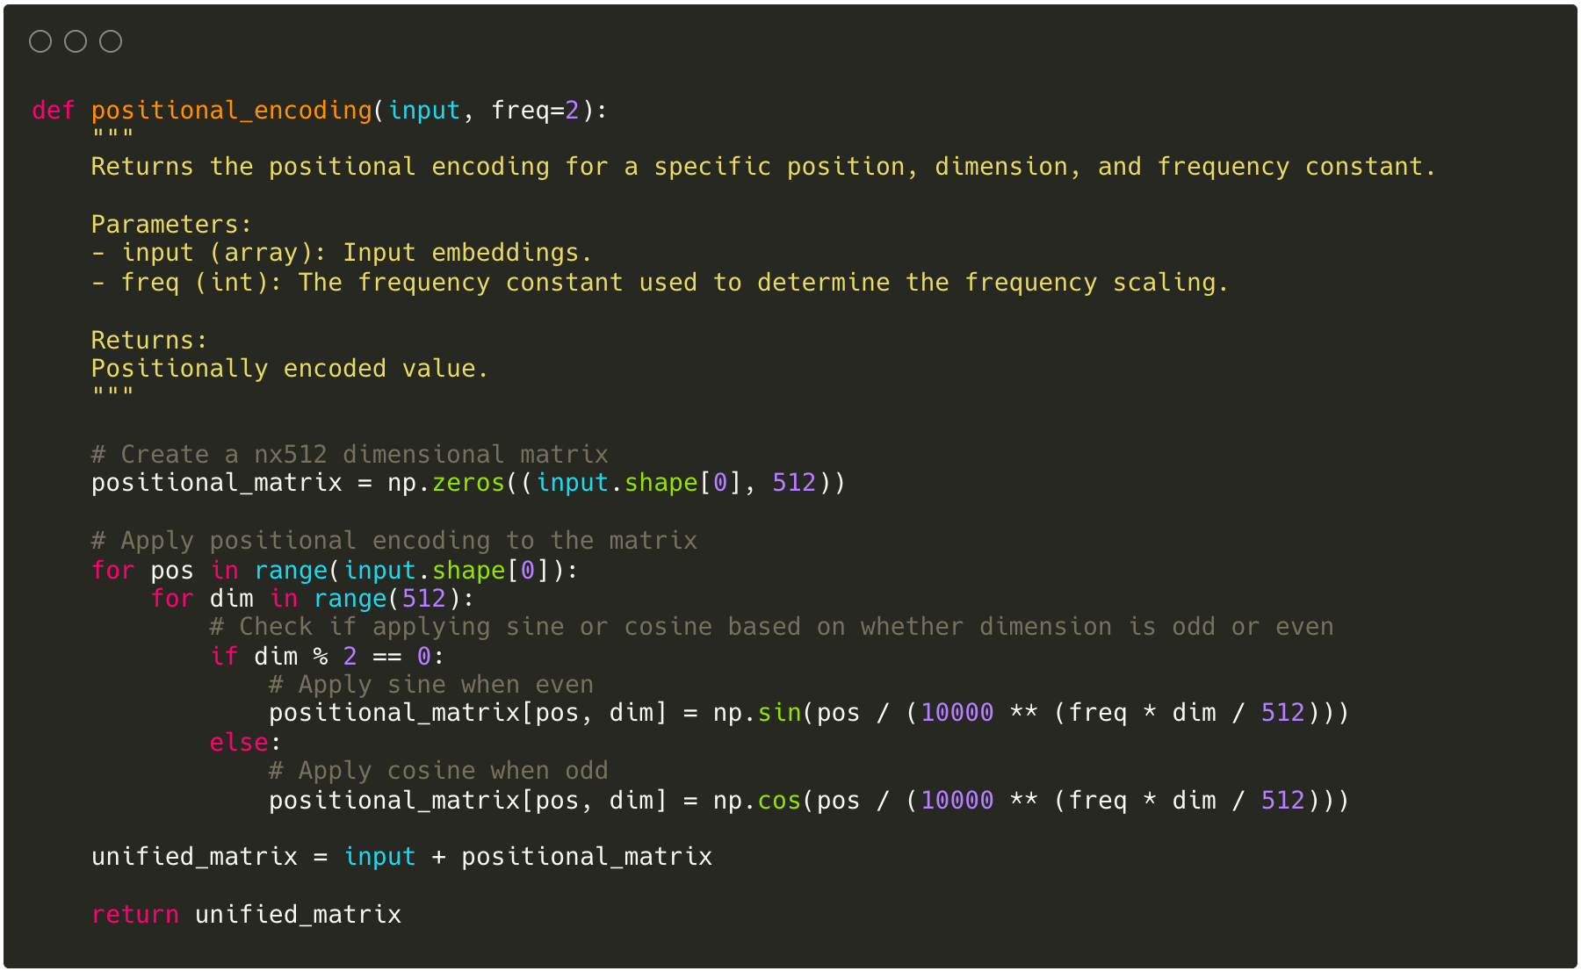Viewport: 1581px width, 971px height.
Task: Select the positional_encoding function name
Action: coord(232,110)
